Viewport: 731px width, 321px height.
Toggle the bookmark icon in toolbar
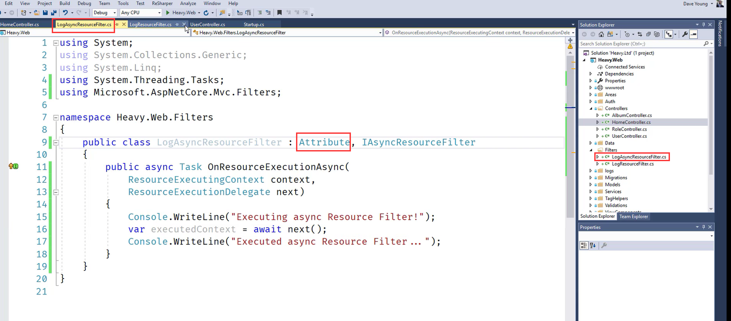click(x=279, y=13)
